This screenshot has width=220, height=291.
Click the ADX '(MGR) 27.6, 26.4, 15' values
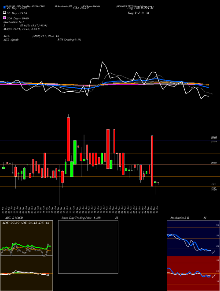46,36
